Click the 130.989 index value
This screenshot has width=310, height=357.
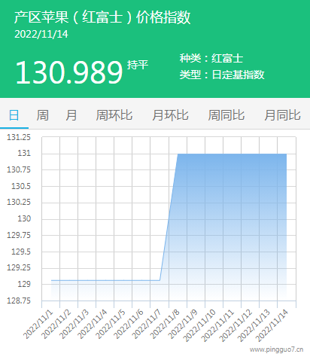(x=69, y=72)
